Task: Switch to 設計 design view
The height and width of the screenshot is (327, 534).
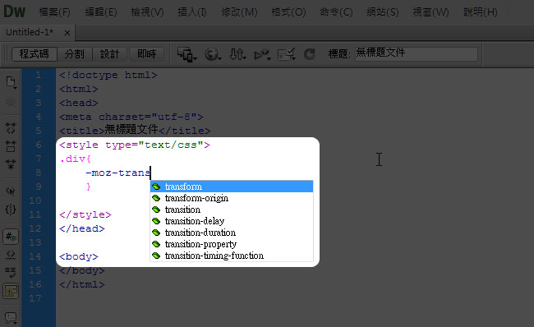Action: pyautogui.click(x=109, y=54)
